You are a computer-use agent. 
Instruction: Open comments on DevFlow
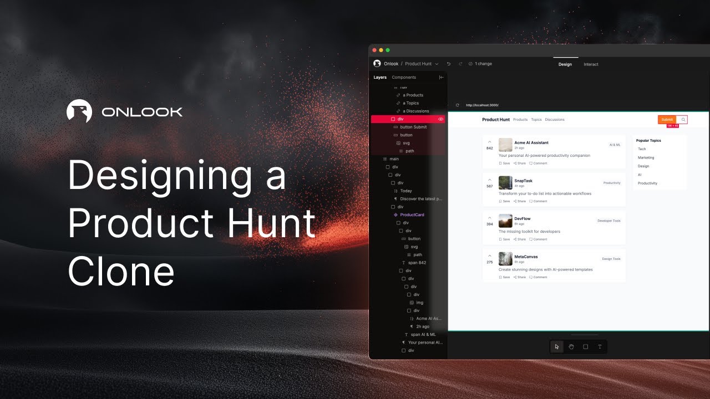(x=538, y=239)
